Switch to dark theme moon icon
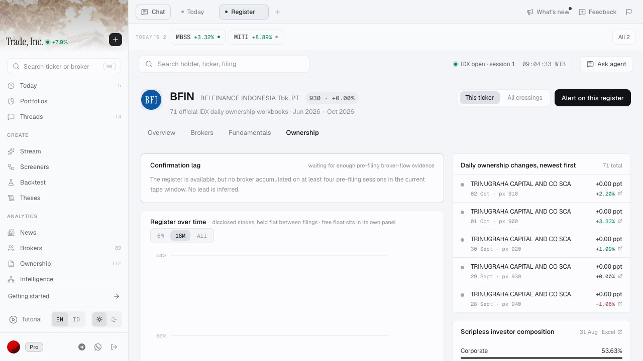 point(114,319)
